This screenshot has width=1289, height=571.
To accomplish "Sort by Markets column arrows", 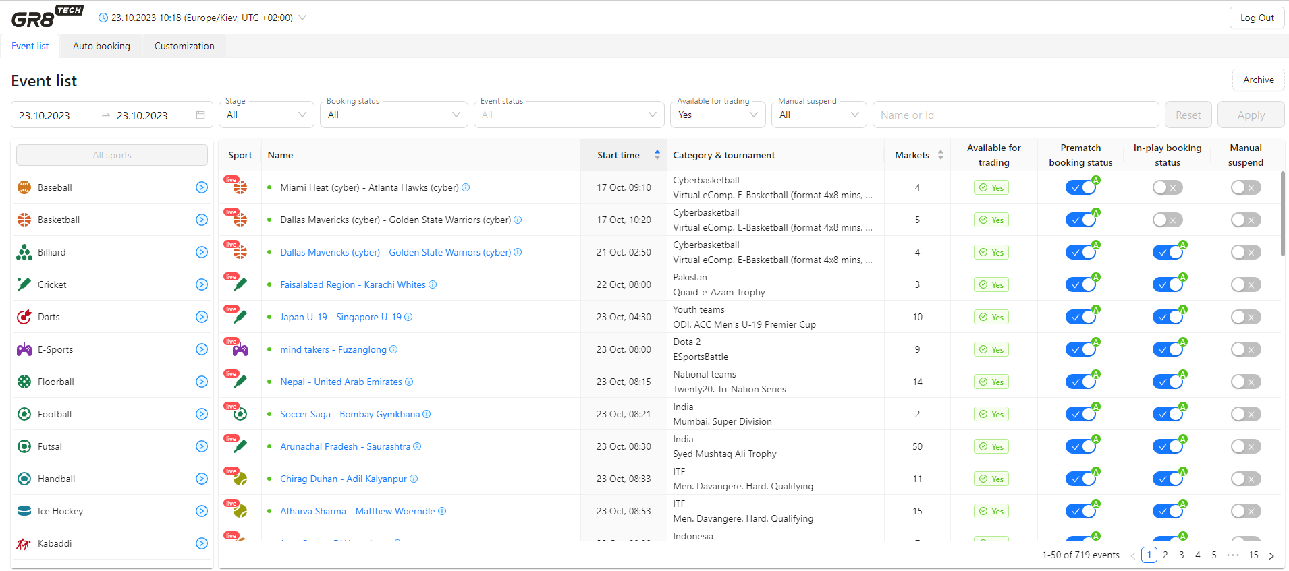I will point(941,155).
